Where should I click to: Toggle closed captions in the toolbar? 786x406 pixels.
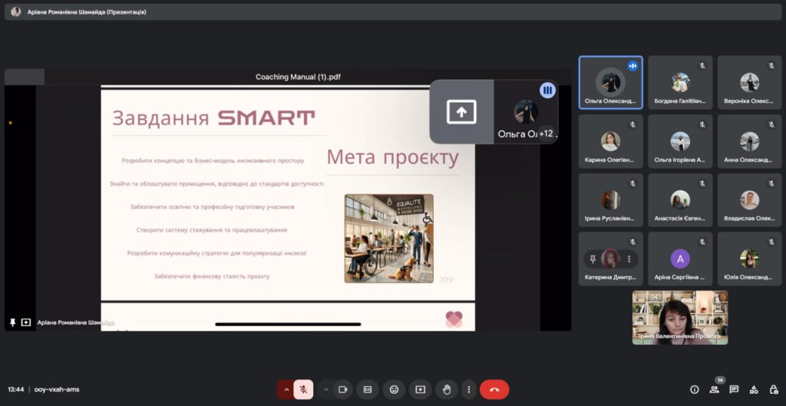click(x=368, y=389)
